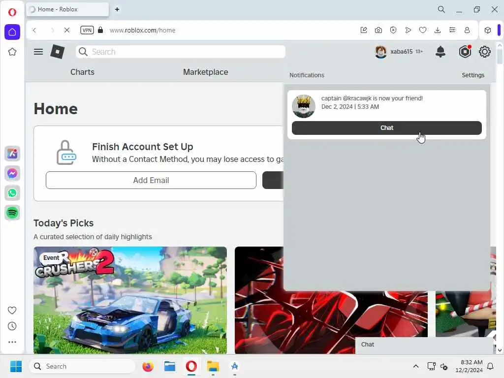
Task: Open Windows notification center bell
Action: (491, 366)
